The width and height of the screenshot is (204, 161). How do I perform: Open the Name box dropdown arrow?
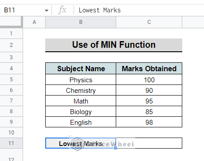[47, 11]
